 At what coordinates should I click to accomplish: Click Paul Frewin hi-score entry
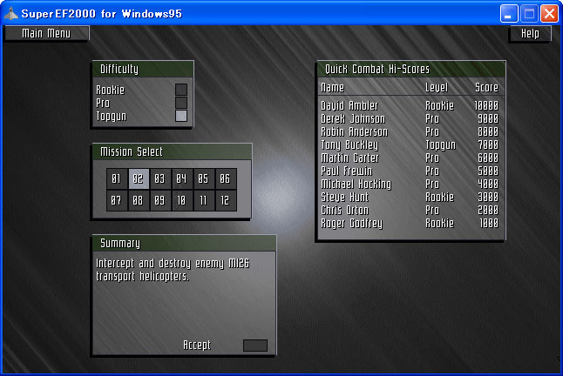pyautogui.click(x=410, y=171)
